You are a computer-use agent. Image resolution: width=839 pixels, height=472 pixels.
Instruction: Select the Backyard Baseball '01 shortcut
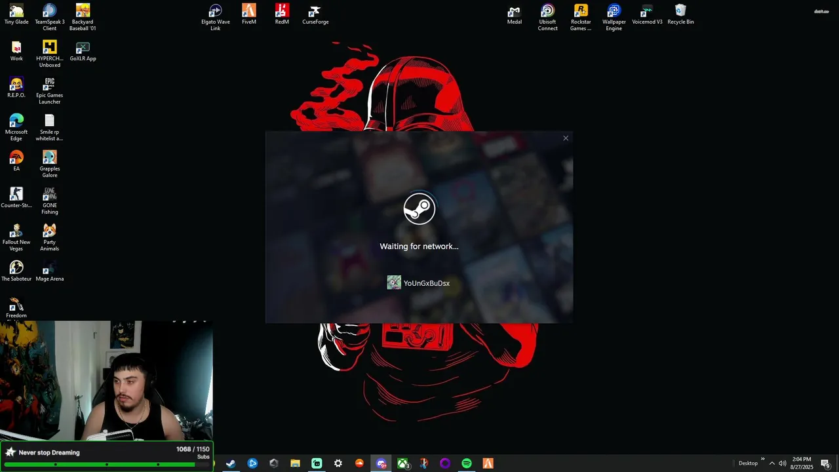coord(83,18)
